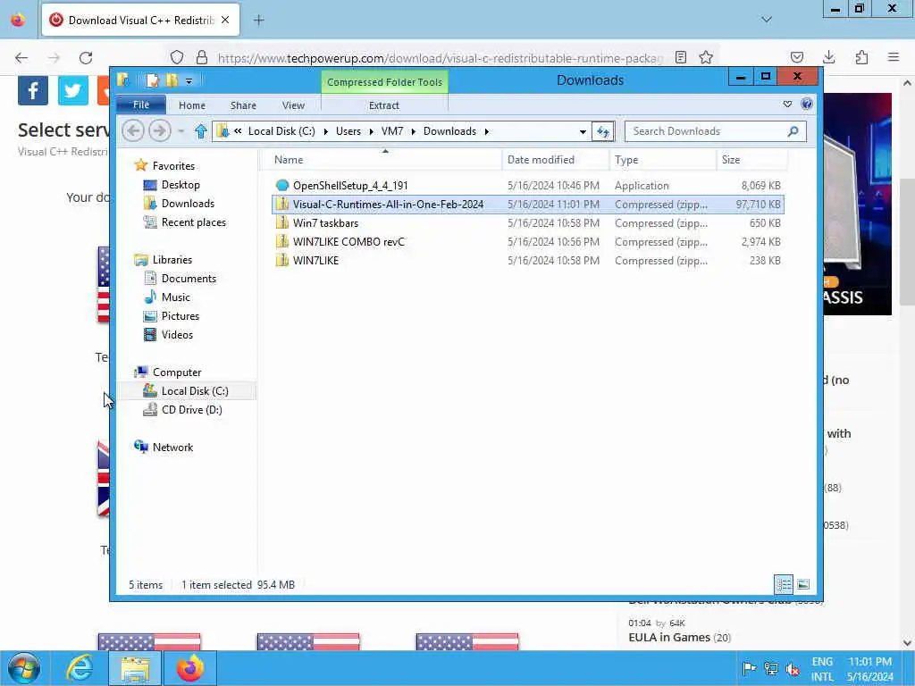Share page via Facebook icon
This screenshot has width=915, height=686.
(x=33, y=90)
